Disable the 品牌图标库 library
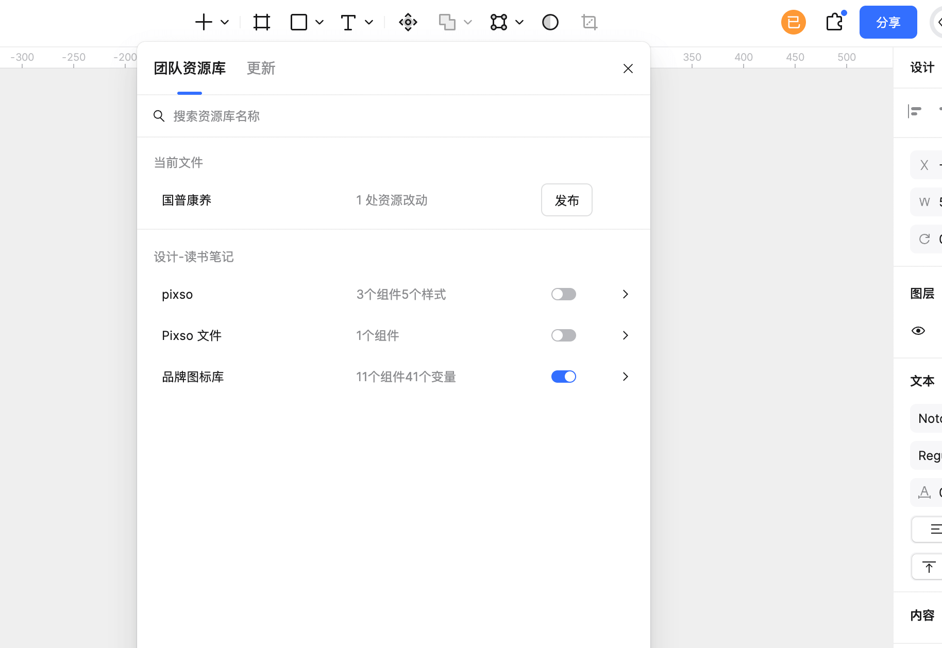The height and width of the screenshot is (648, 942). click(563, 377)
